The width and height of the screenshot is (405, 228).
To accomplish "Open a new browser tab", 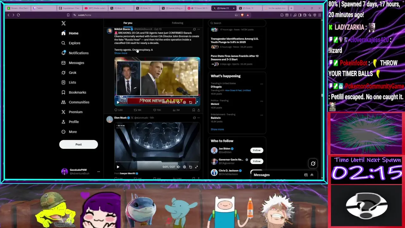I will pos(291,8).
